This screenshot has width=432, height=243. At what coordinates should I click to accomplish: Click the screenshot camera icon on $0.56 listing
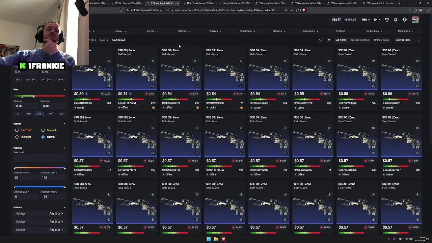[x=417, y=80]
